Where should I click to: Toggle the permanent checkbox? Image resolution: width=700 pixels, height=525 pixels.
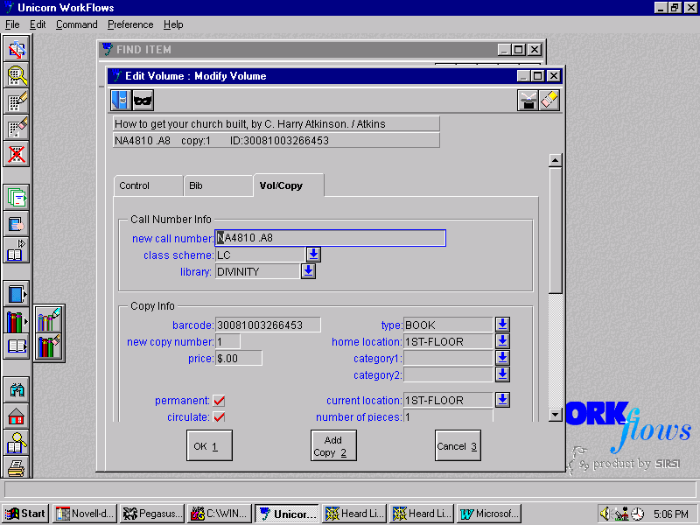pyautogui.click(x=219, y=401)
